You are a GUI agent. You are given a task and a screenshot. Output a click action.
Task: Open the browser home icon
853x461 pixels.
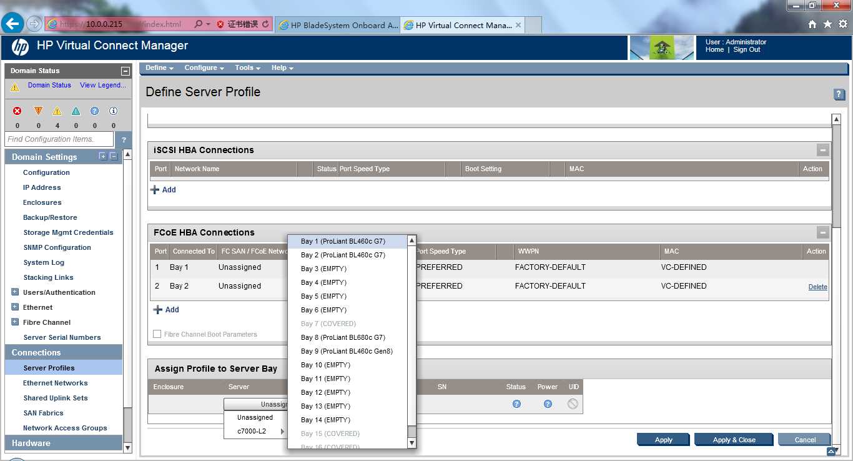812,24
